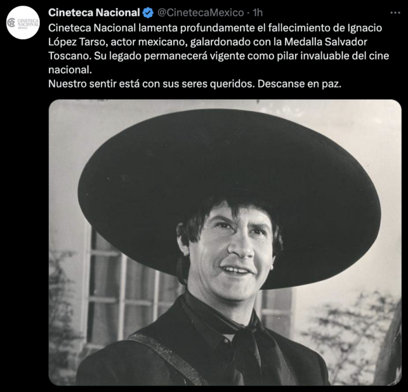This screenshot has height=392, width=408.
Task: Click the blue verified badge
Action: (148, 13)
